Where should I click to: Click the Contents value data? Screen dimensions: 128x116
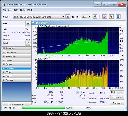28,39
